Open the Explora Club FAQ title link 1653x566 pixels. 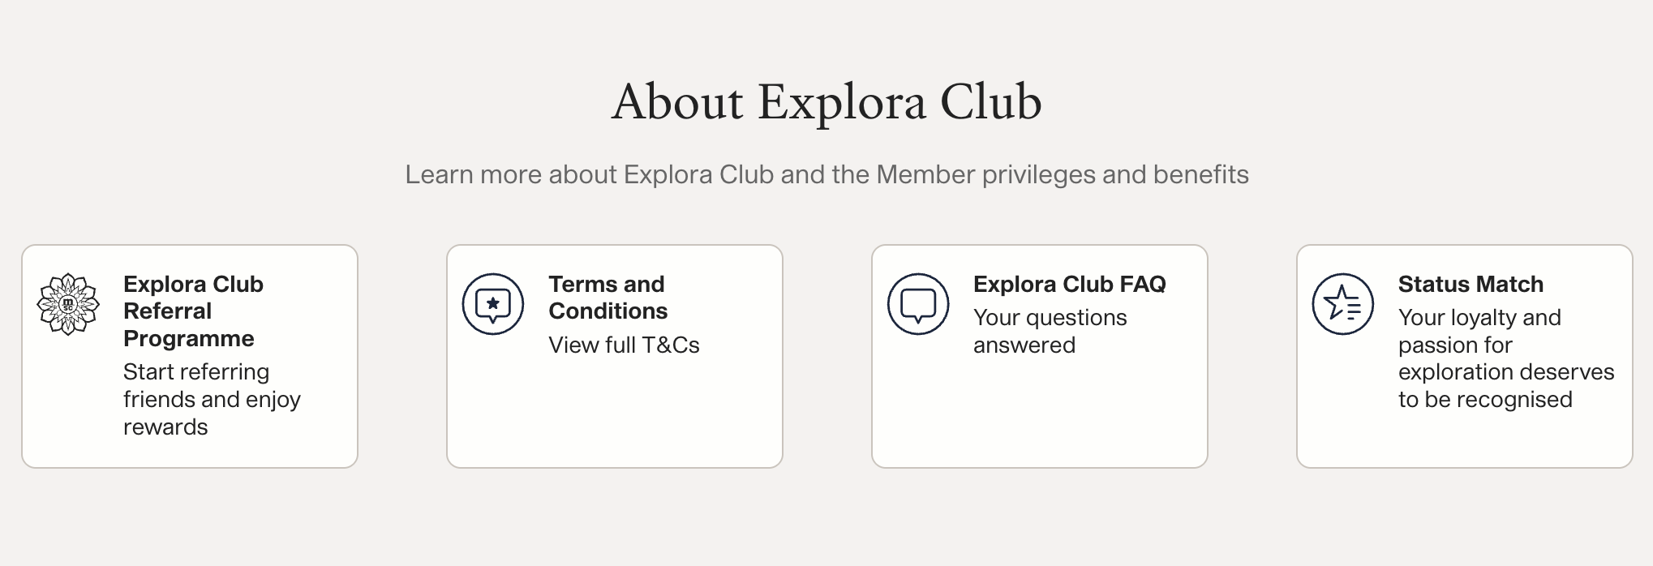(x=1069, y=285)
